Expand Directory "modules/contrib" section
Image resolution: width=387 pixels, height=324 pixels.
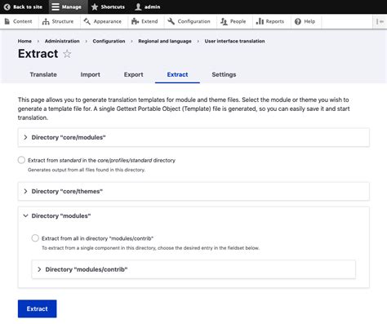(x=193, y=269)
